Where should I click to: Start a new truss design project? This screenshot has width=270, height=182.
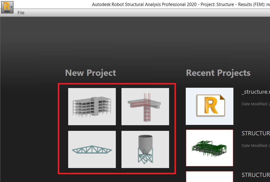92,149
